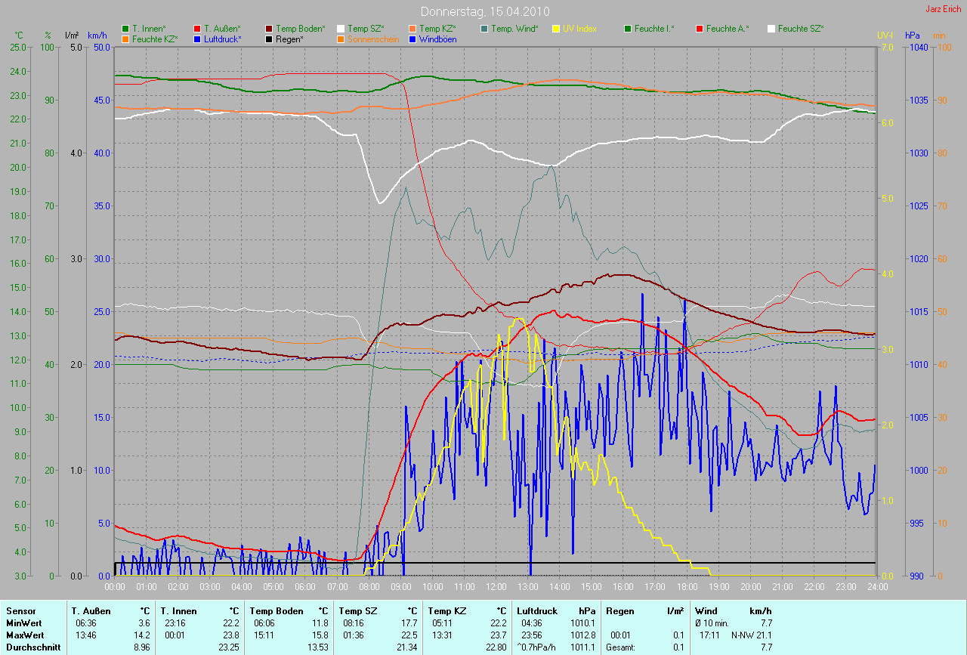Viewport: 967px width, 655px height.
Task: Click the white Feuchte SZ legend swatch
Action: (x=771, y=29)
